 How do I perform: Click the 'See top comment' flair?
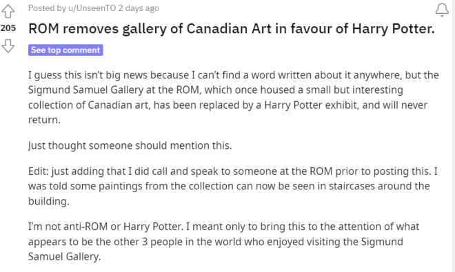[65, 50]
